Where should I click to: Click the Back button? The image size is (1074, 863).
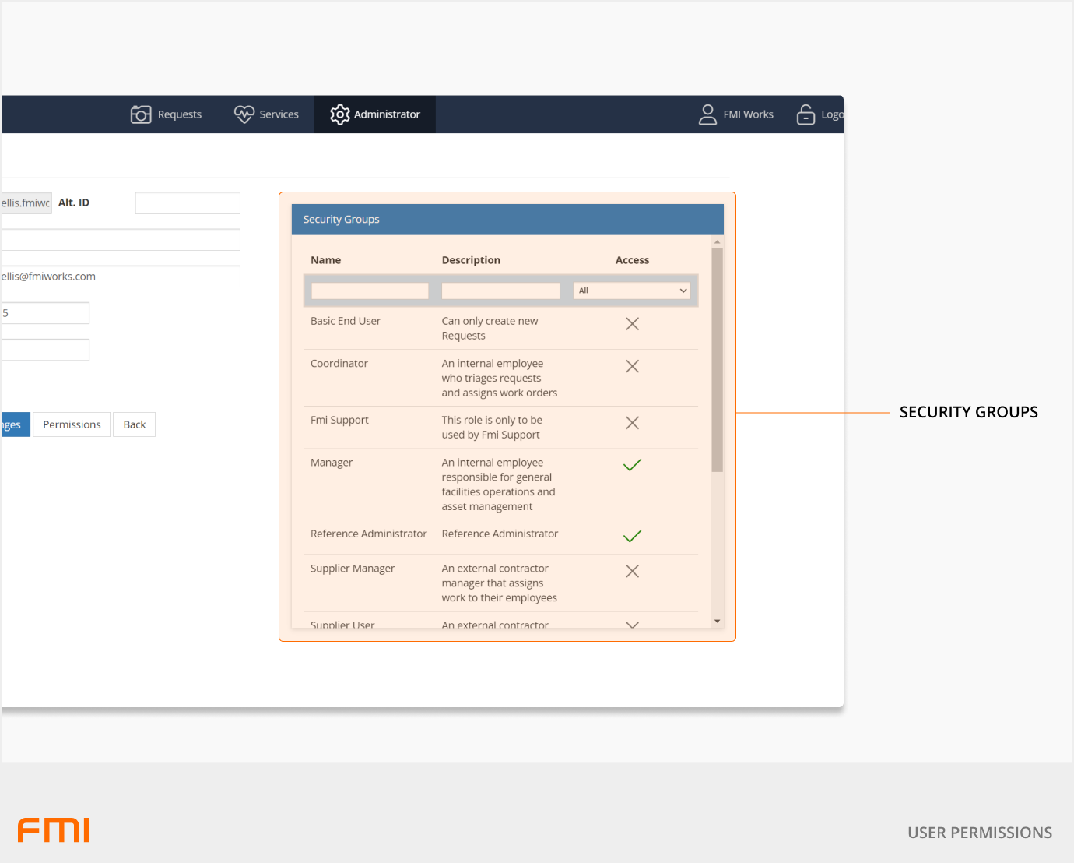[x=134, y=424]
